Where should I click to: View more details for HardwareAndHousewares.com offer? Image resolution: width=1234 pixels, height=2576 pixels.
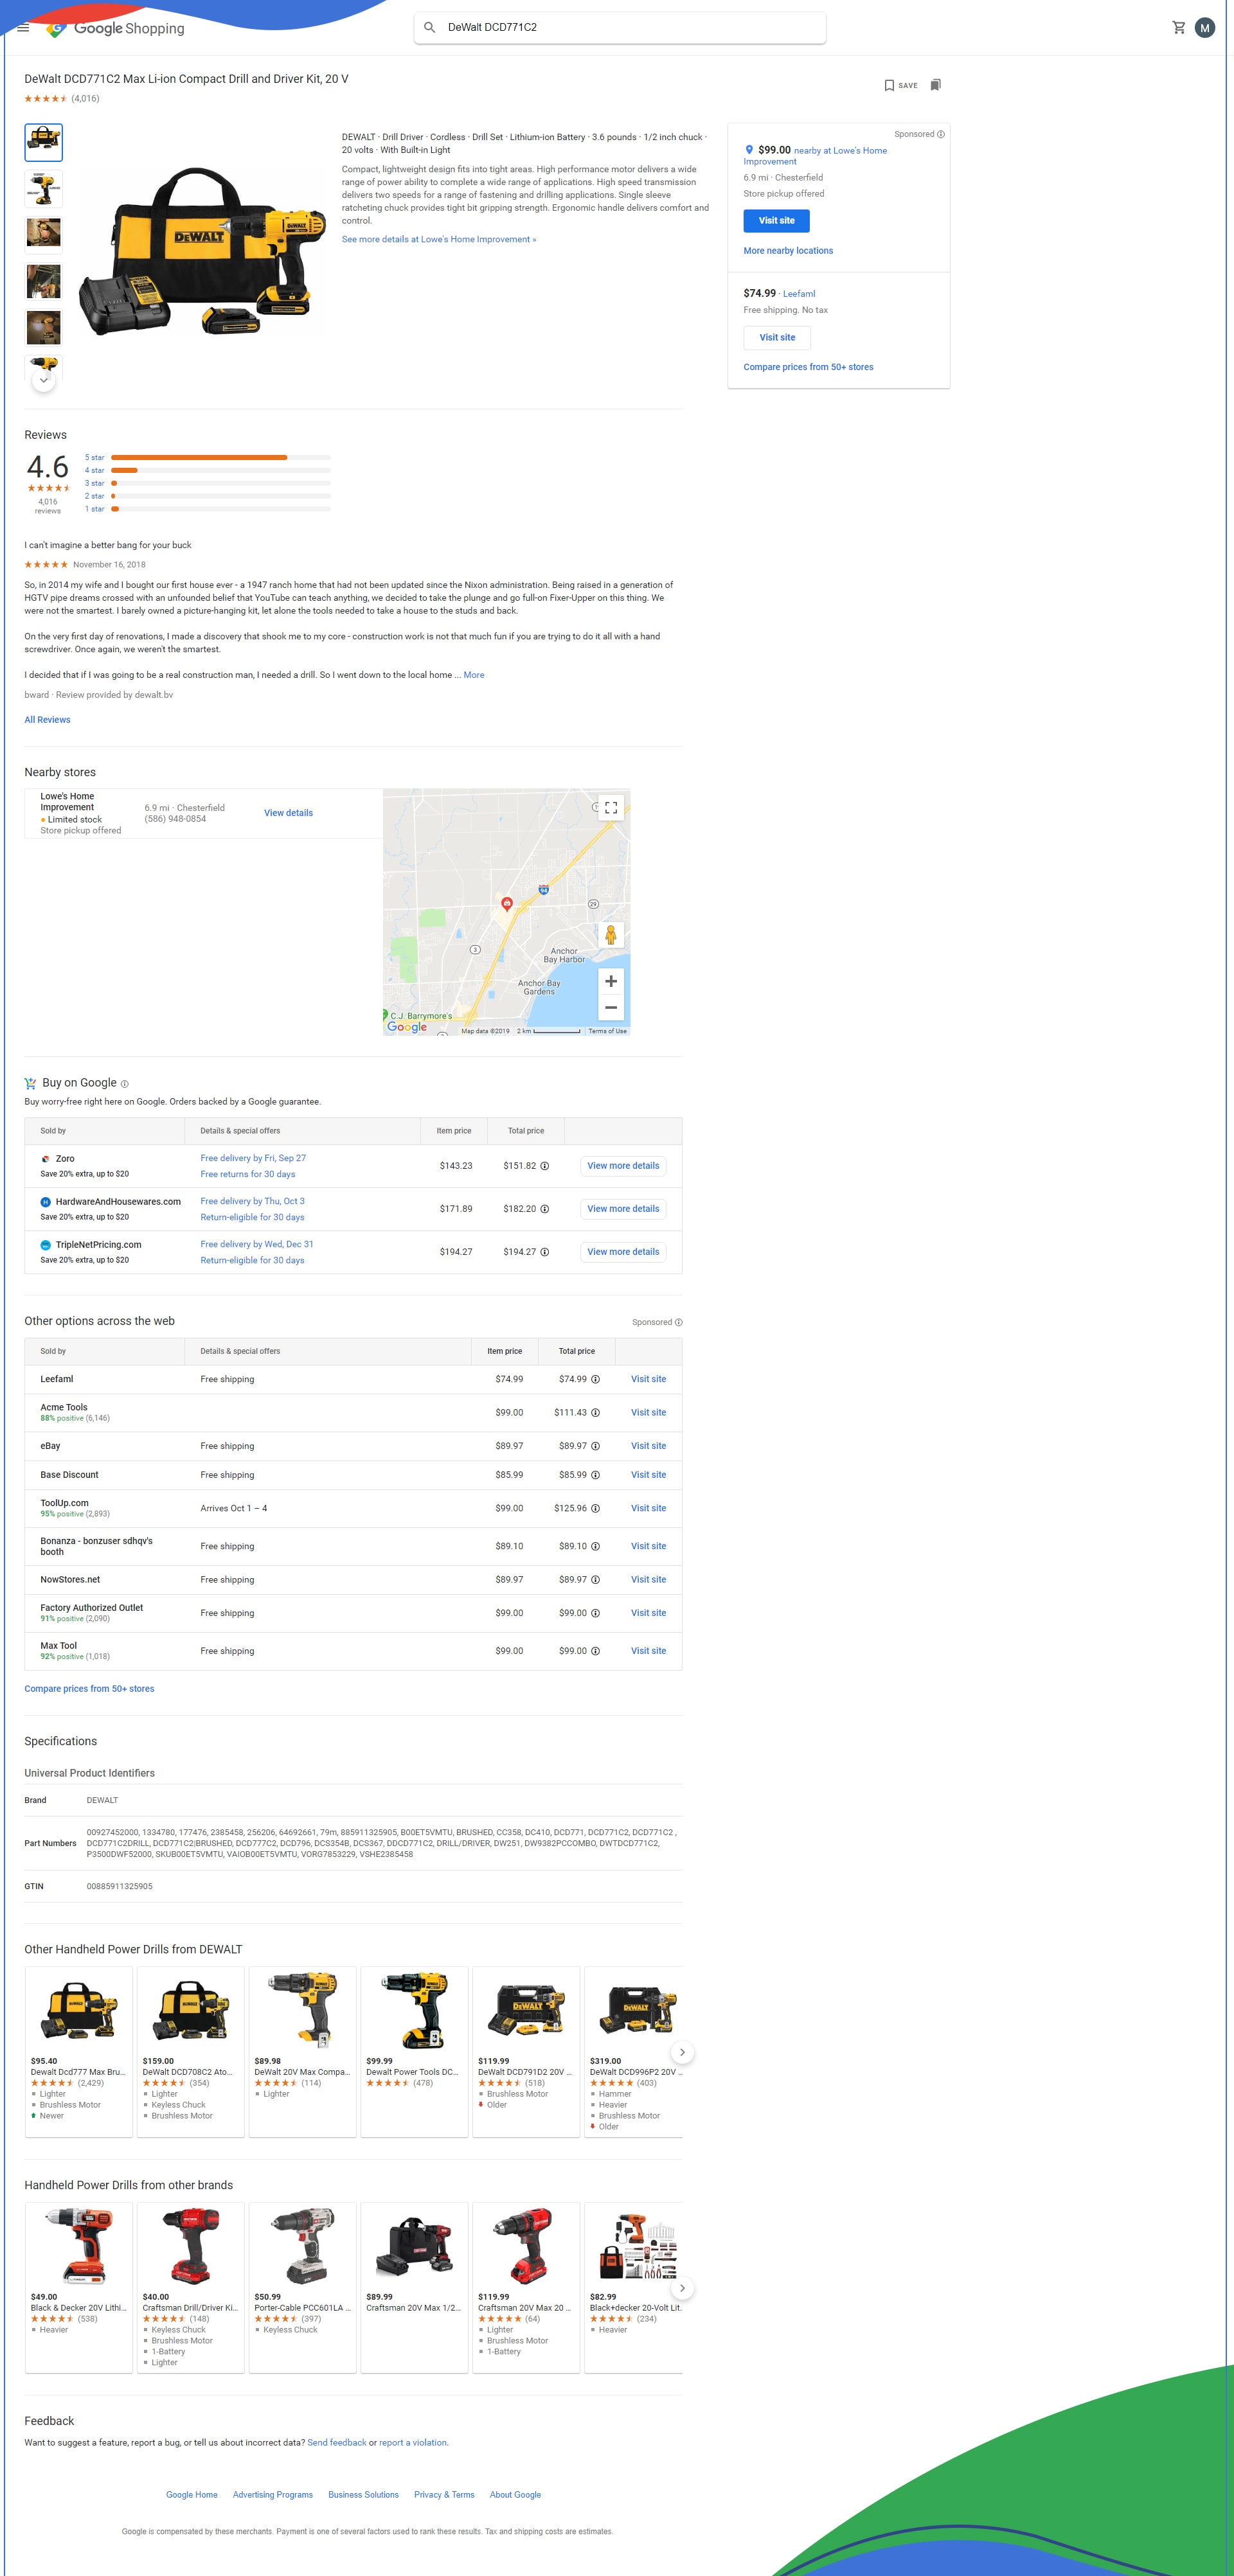coord(623,1209)
